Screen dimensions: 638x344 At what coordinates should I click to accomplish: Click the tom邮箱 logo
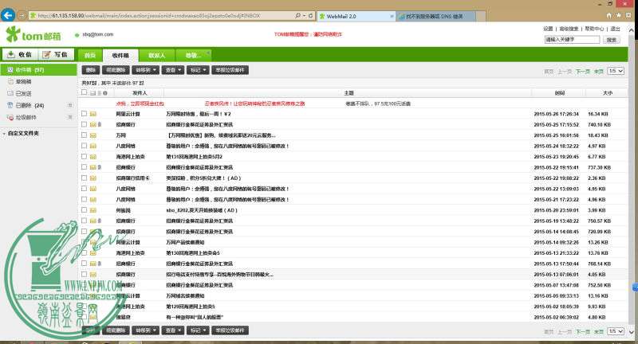click(33, 35)
